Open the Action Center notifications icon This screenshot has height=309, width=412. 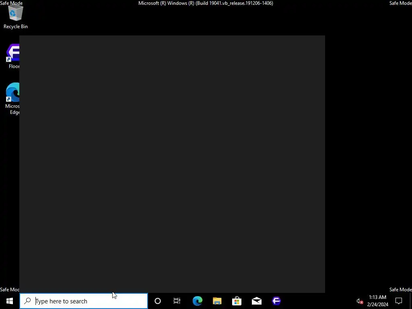(399, 301)
